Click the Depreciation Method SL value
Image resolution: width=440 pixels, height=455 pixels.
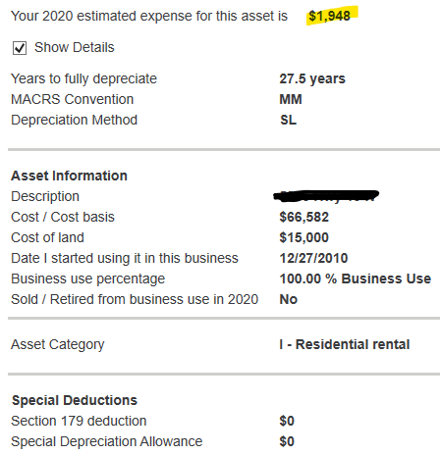pyautogui.click(x=288, y=120)
